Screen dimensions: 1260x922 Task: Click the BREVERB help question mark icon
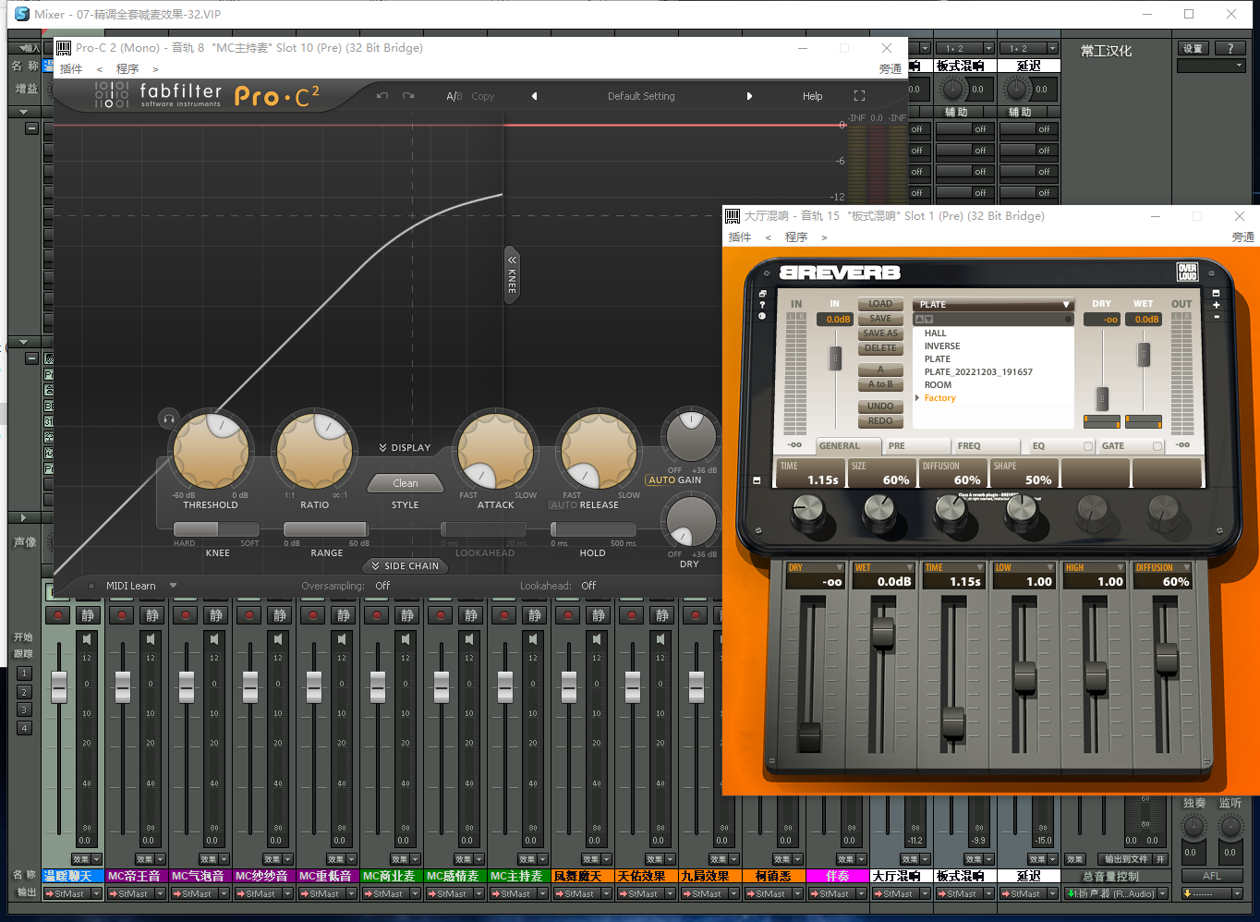coord(762,305)
